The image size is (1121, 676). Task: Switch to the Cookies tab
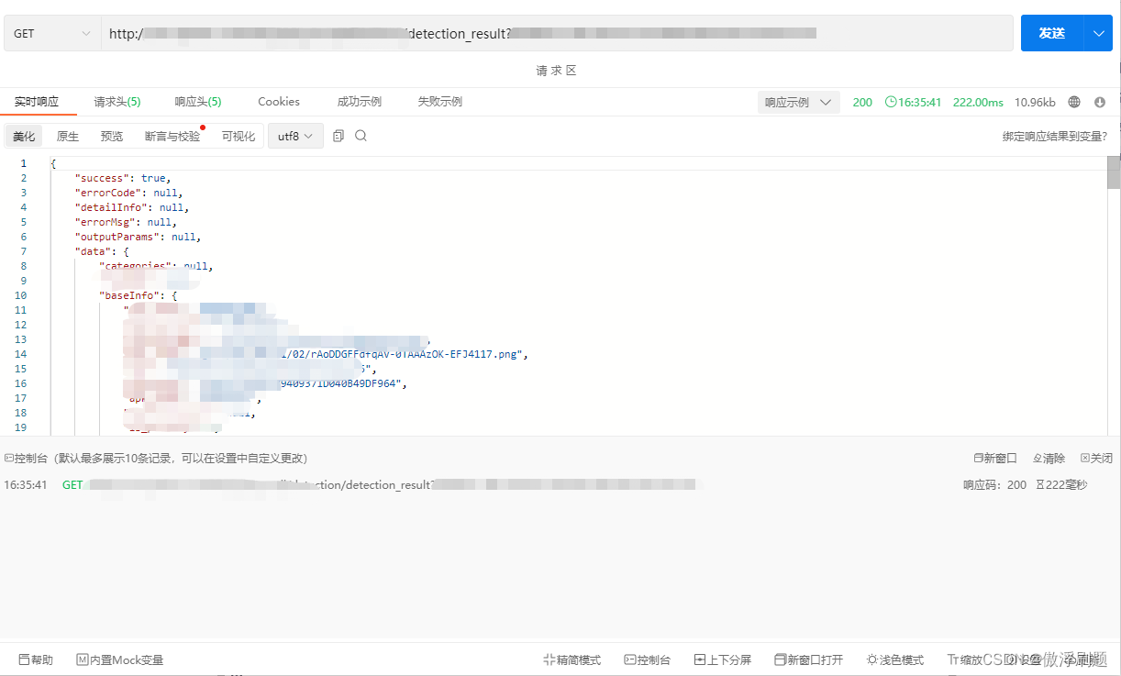[278, 101]
